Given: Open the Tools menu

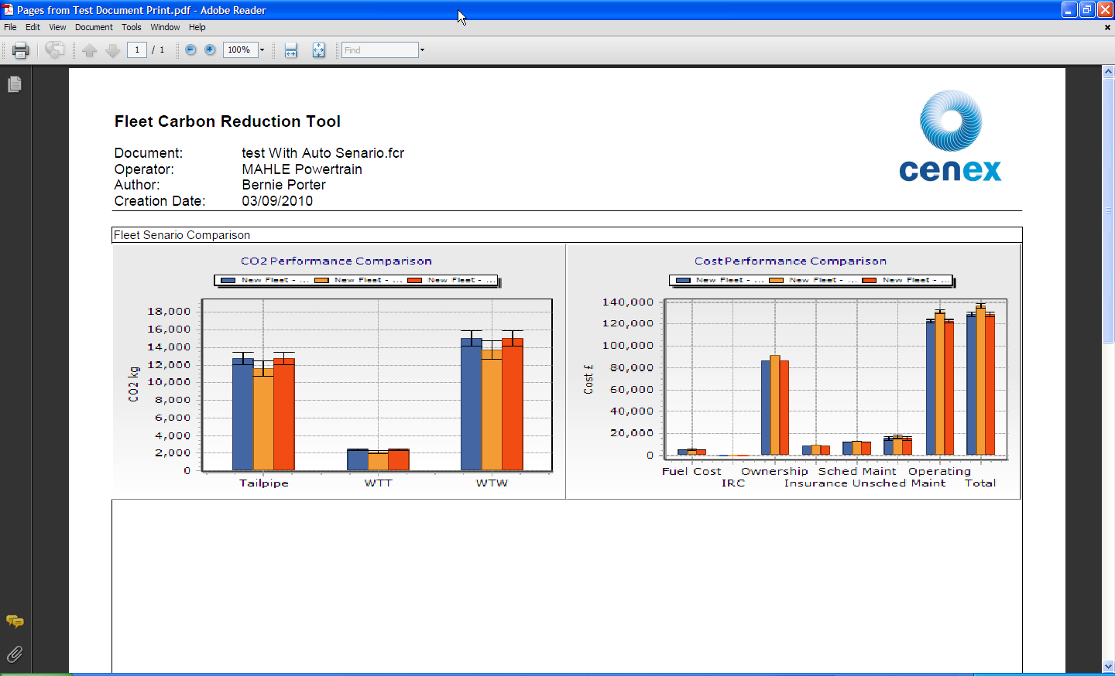Looking at the screenshot, I should point(132,27).
